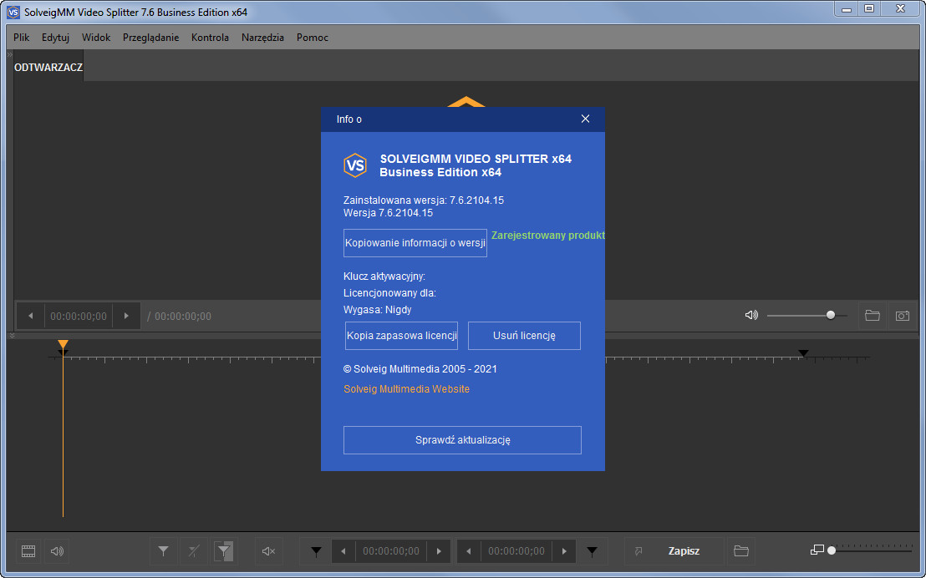Image resolution: width=926 pixels, height=578 pixels.
Task: Click the orange playhead marker on timeline
Action: (64, 345)
